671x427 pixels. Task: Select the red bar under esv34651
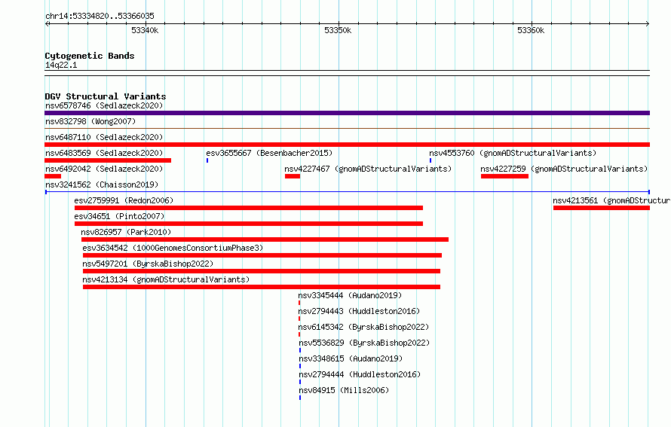[x=249, y=224]
